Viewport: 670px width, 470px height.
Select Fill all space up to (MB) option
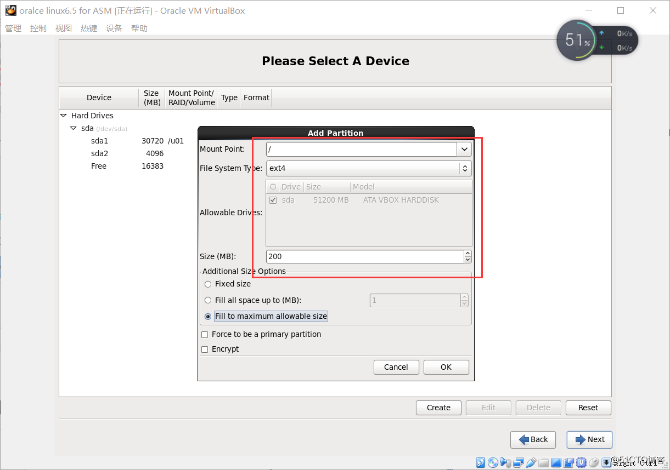207,300
